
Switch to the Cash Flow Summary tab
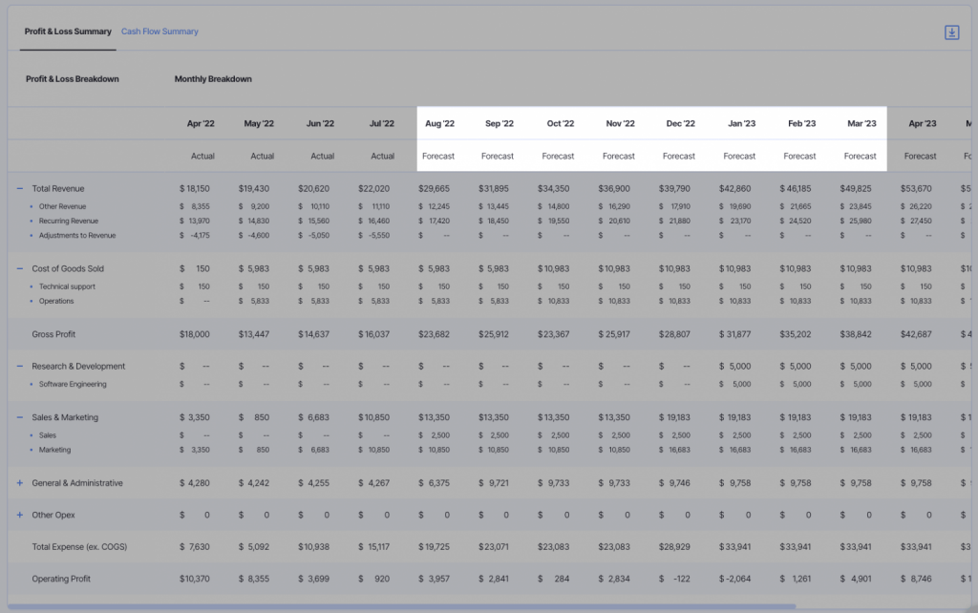pyautogui.click(x=159, y=31)
